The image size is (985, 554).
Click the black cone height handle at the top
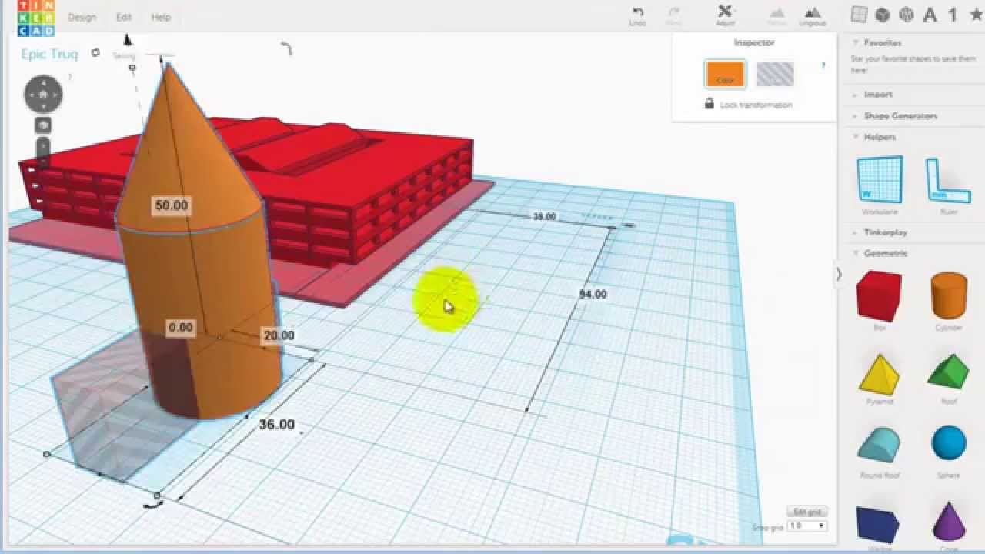(128, 38)
